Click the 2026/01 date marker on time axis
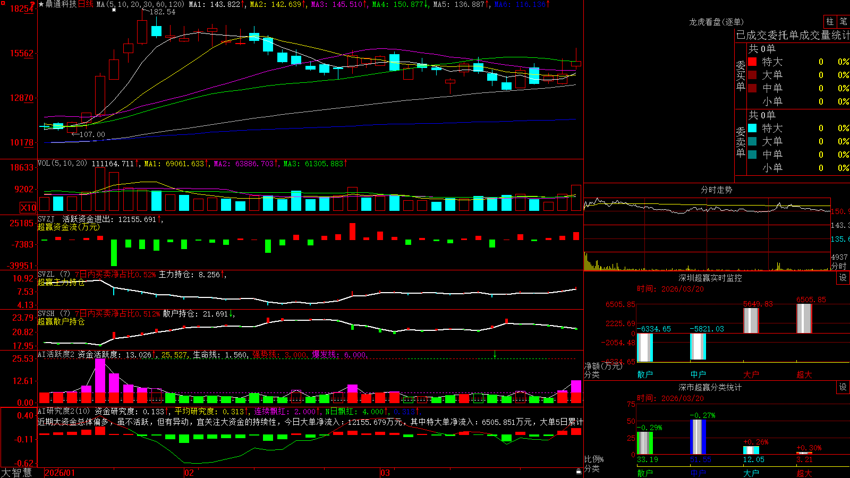The width and height of the screenshot is (850, 478). (60, 473)
